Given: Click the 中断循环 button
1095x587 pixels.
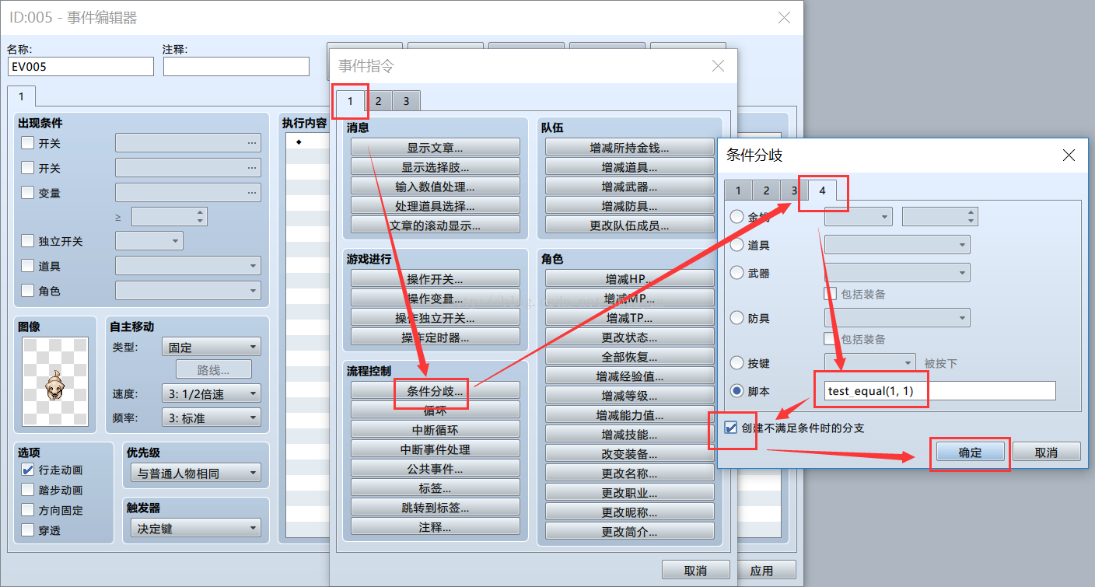Looking at the screenshot, I should tap(436, 429).
